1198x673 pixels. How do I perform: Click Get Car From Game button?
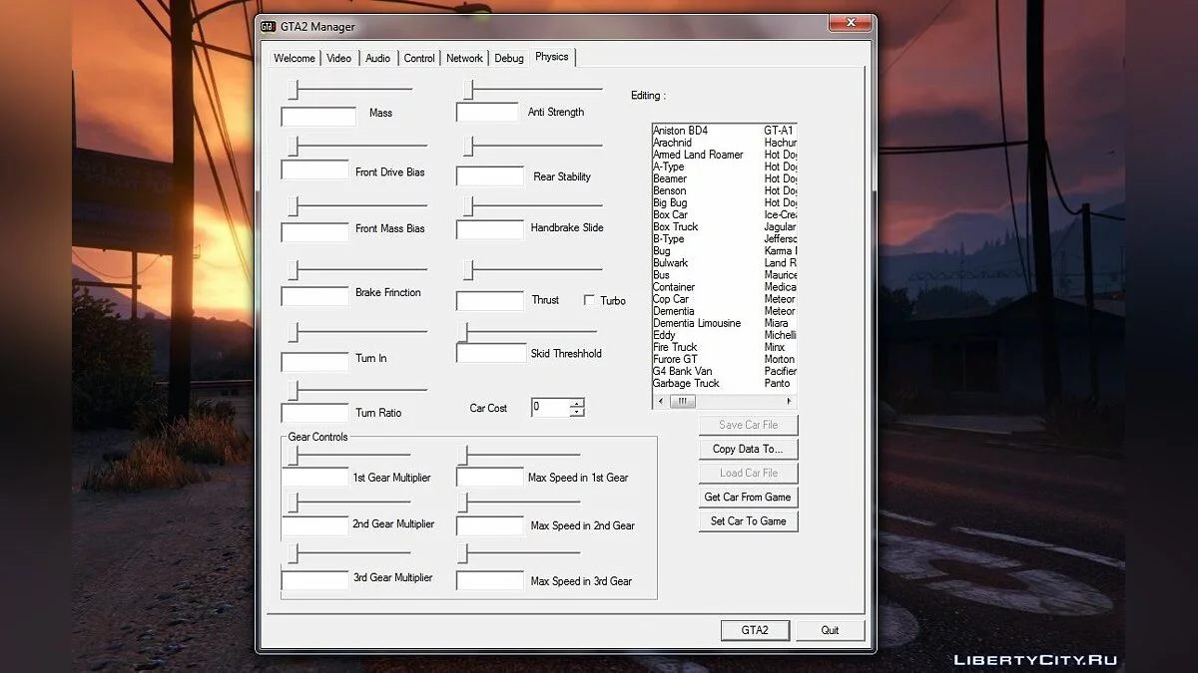point(748,497)
